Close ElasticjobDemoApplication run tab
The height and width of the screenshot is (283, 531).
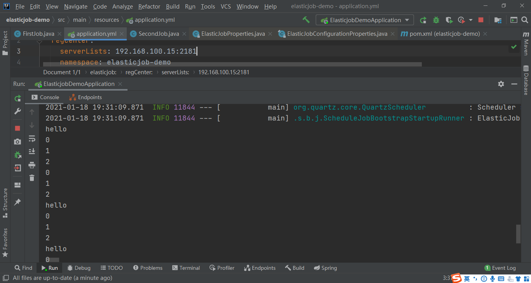click(120, 84)
